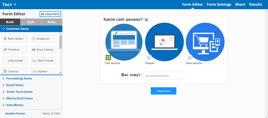268x118 pixels.
Task: Select the Лендинг laptop image
Action: tap(164, 42)
